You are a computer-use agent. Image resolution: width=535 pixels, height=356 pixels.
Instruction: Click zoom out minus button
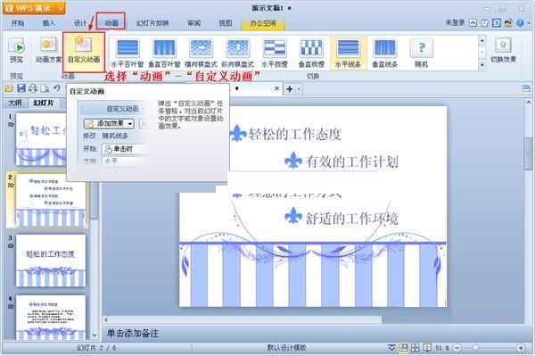tap(457, 348)
